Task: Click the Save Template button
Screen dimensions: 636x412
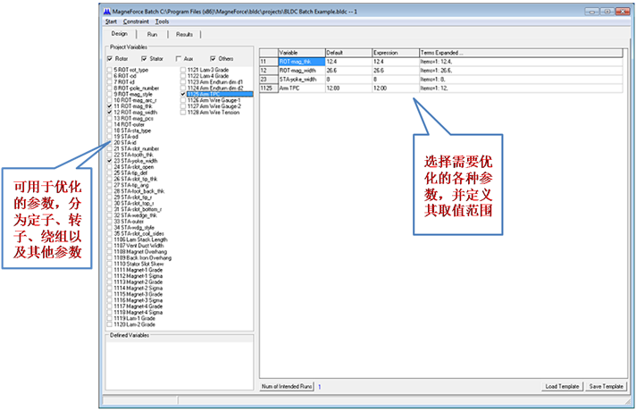Action: (x=607, y=386)
